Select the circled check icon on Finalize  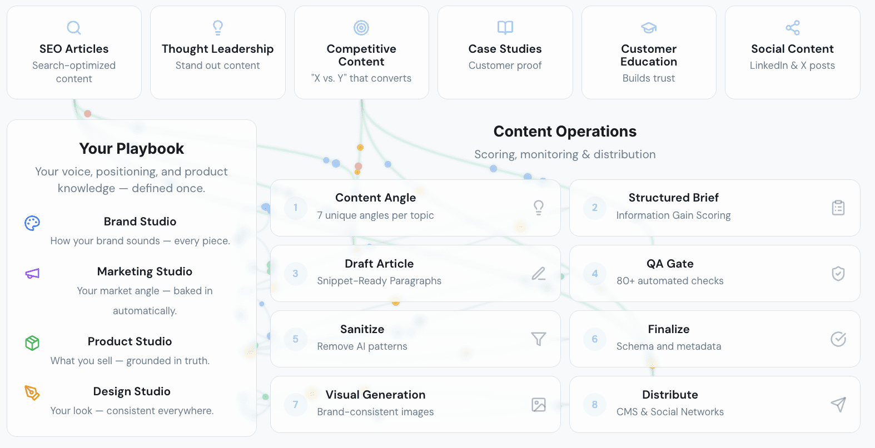click(838, 339)
